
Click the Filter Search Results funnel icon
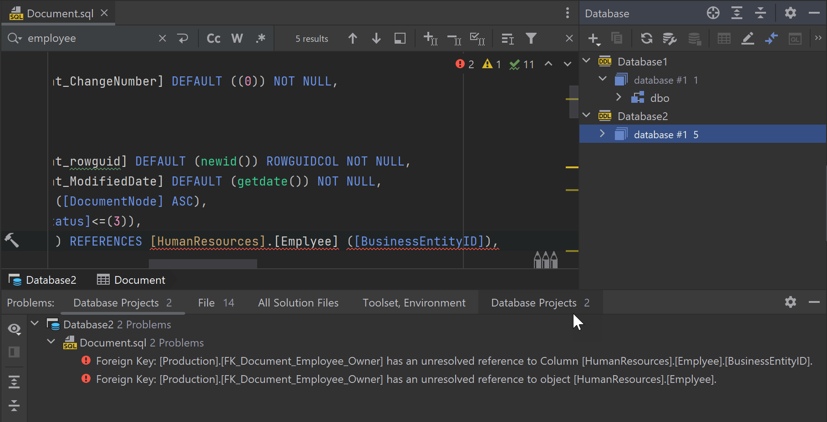coord(531,39)
